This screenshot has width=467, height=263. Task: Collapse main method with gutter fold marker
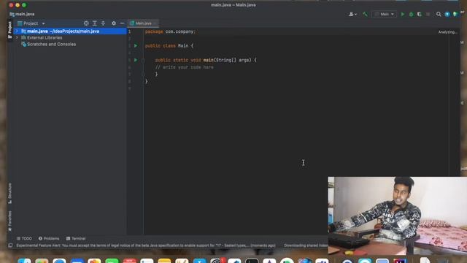pyautogui.click(x=143, y=60)
